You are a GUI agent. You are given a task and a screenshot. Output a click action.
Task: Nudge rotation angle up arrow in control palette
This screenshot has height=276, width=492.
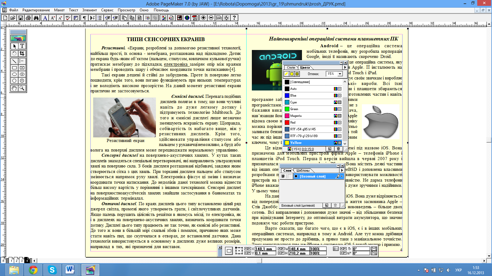tap(342, 249)
